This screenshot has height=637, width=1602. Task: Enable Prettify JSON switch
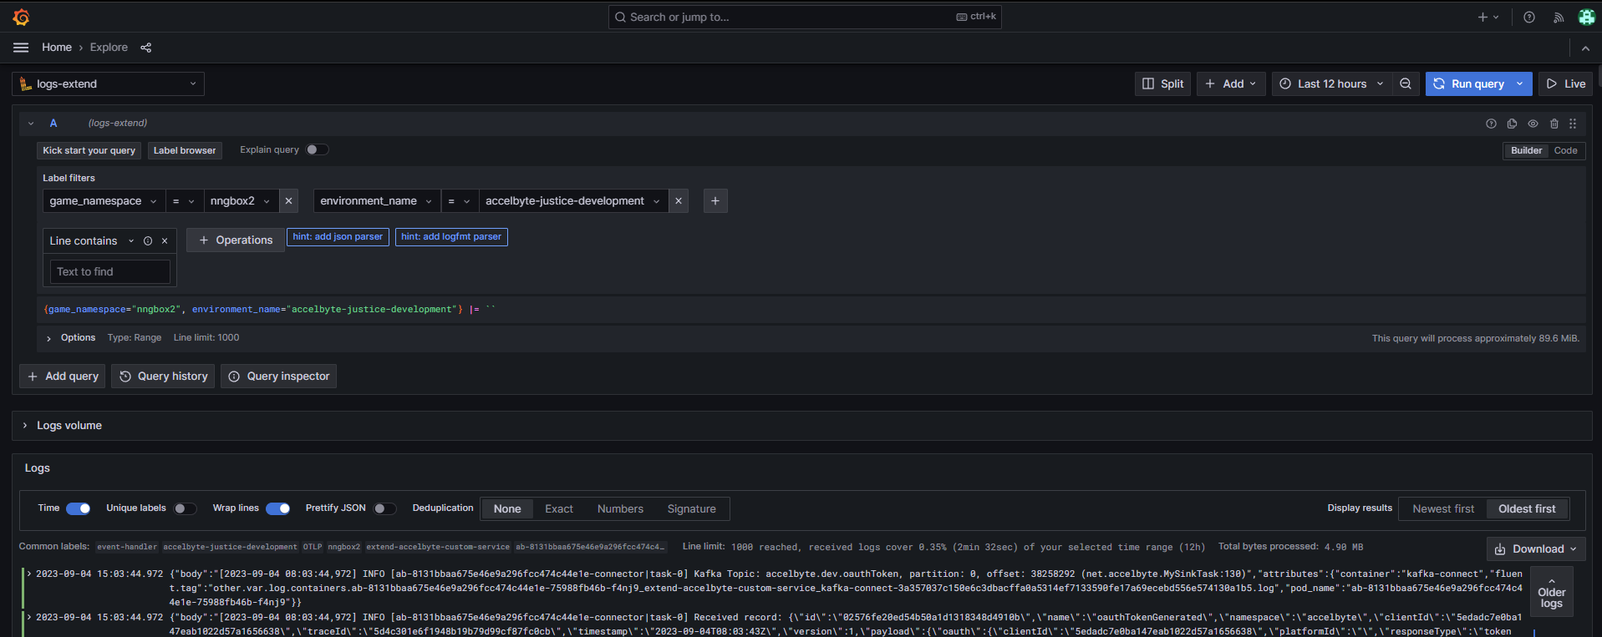[384, 508]
